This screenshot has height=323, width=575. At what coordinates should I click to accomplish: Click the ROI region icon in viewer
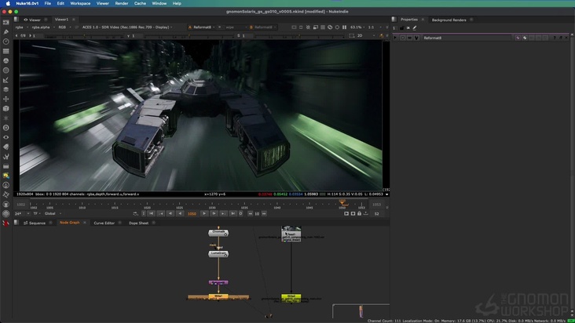click(352, 35)
